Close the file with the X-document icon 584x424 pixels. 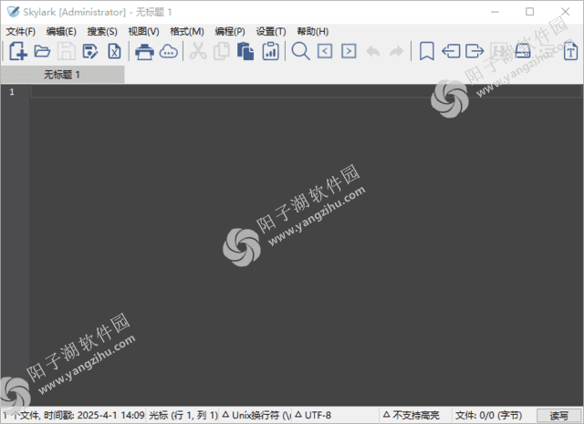[x=114, y=51]
